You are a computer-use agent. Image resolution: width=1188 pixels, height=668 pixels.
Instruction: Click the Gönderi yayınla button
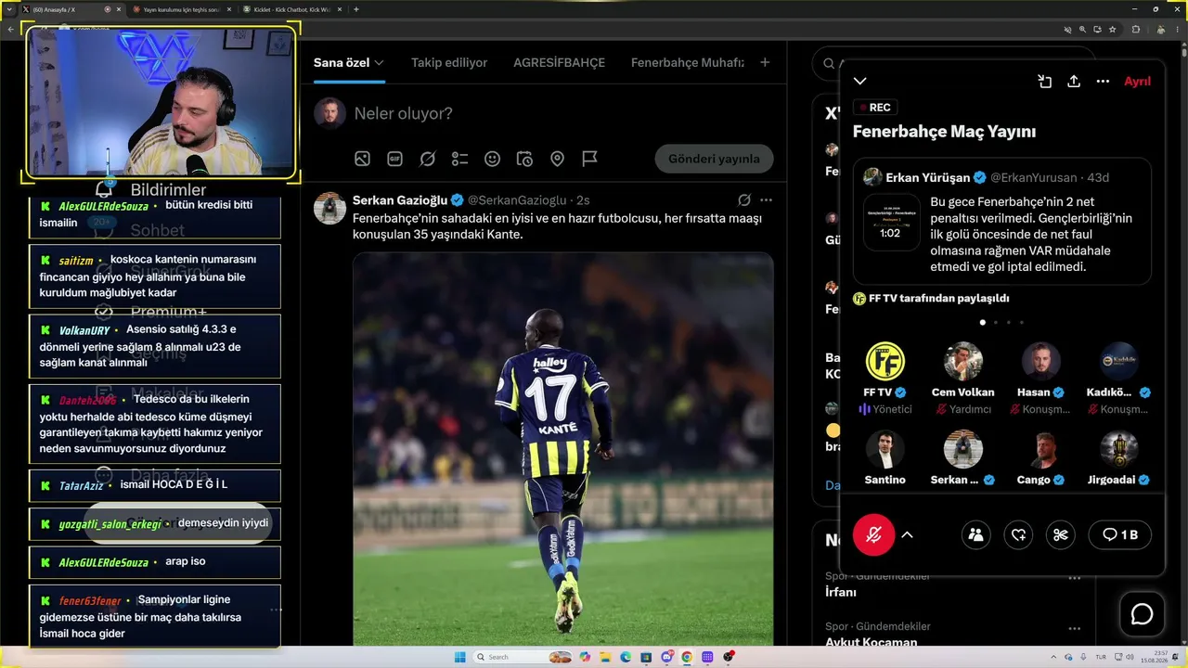tap(715, 159)
